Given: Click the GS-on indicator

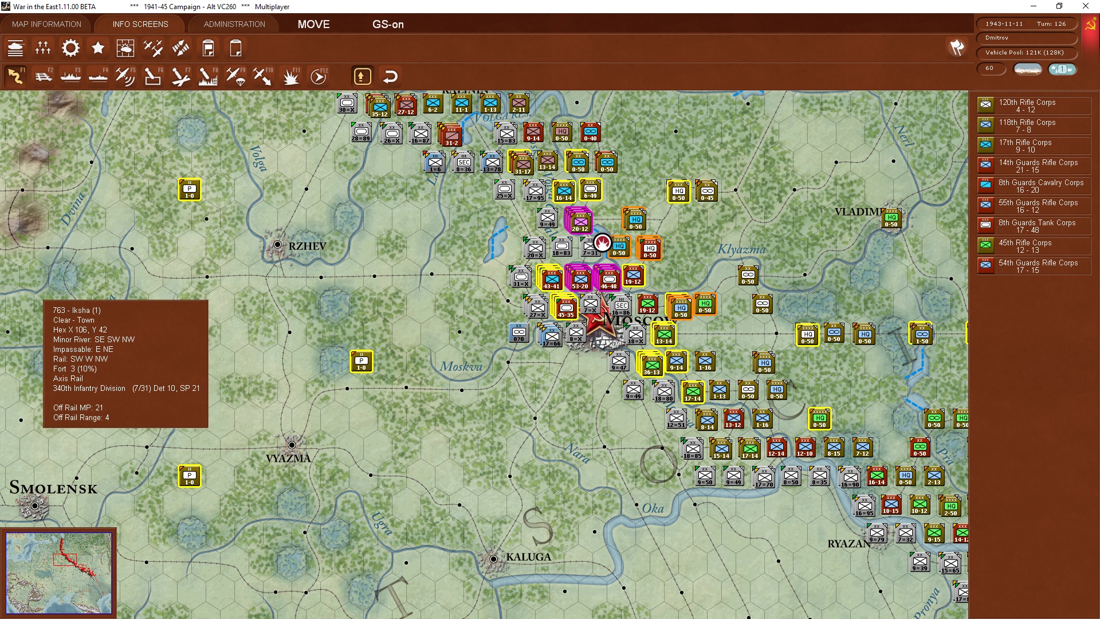Looking at the screenshot, I should click(388, 24).
